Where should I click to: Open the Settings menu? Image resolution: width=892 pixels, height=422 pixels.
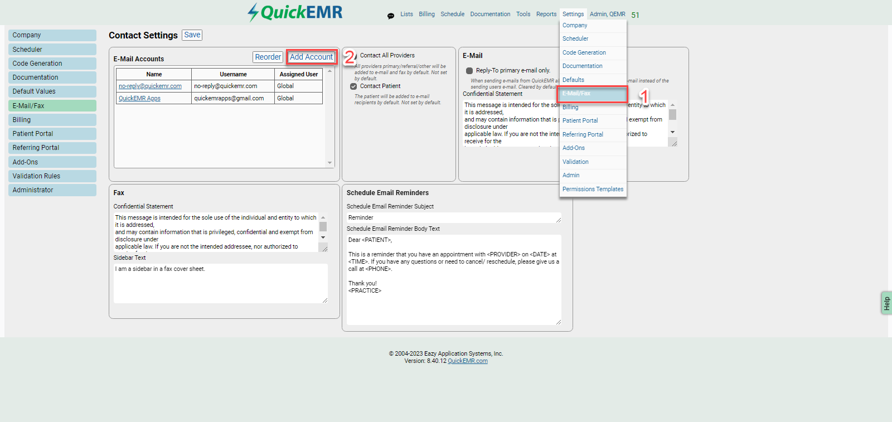coord(573,14)
